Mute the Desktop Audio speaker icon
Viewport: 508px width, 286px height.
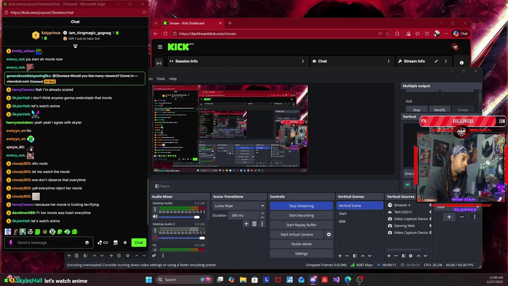(x=155, y=217)
